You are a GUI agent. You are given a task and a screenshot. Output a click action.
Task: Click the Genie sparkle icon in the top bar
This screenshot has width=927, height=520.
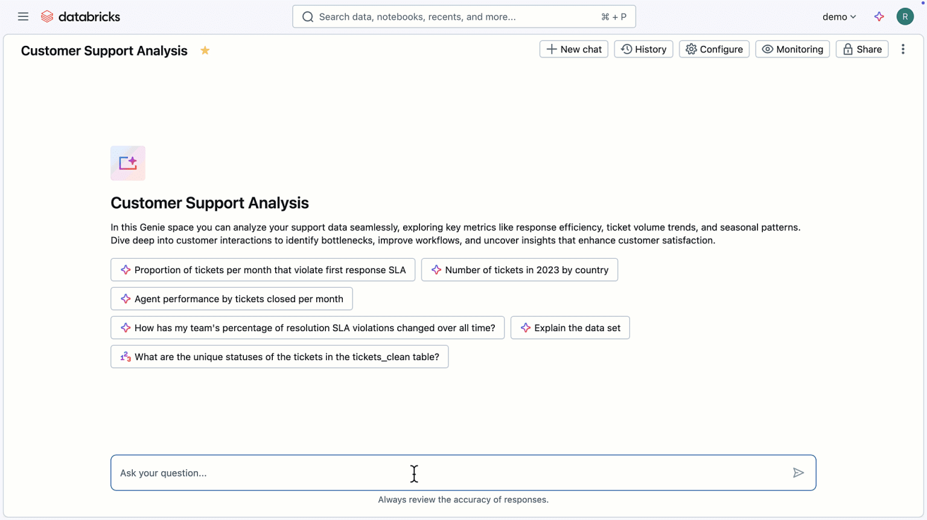[x=879, y=16]
